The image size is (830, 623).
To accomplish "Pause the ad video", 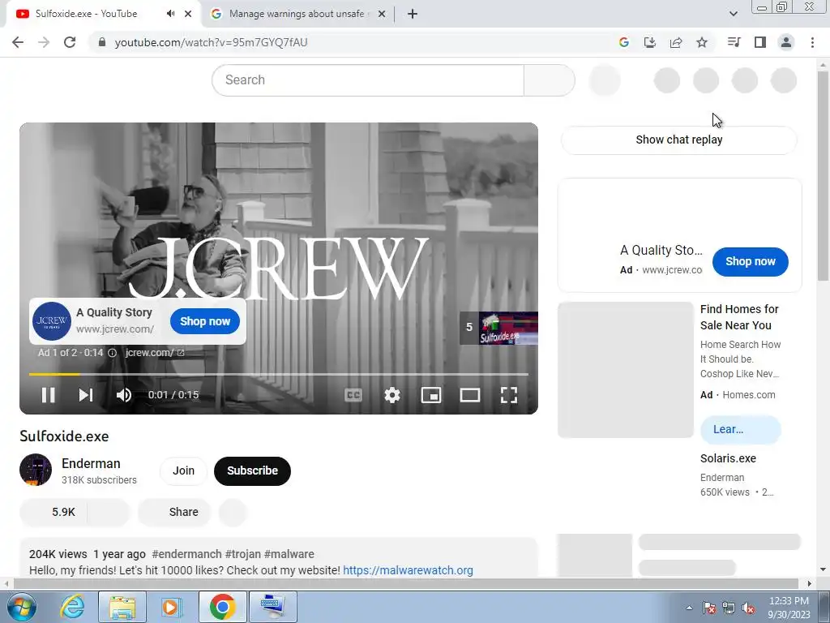I will pos(48,395).
